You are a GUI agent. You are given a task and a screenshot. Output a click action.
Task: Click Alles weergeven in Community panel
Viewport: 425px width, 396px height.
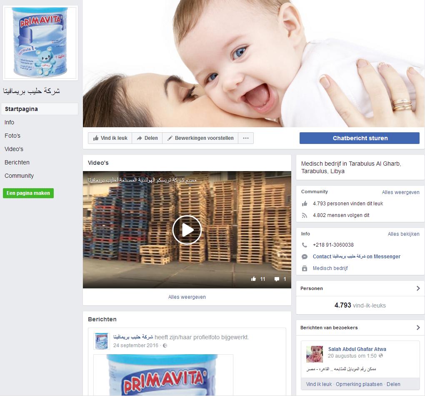(400, 192)
